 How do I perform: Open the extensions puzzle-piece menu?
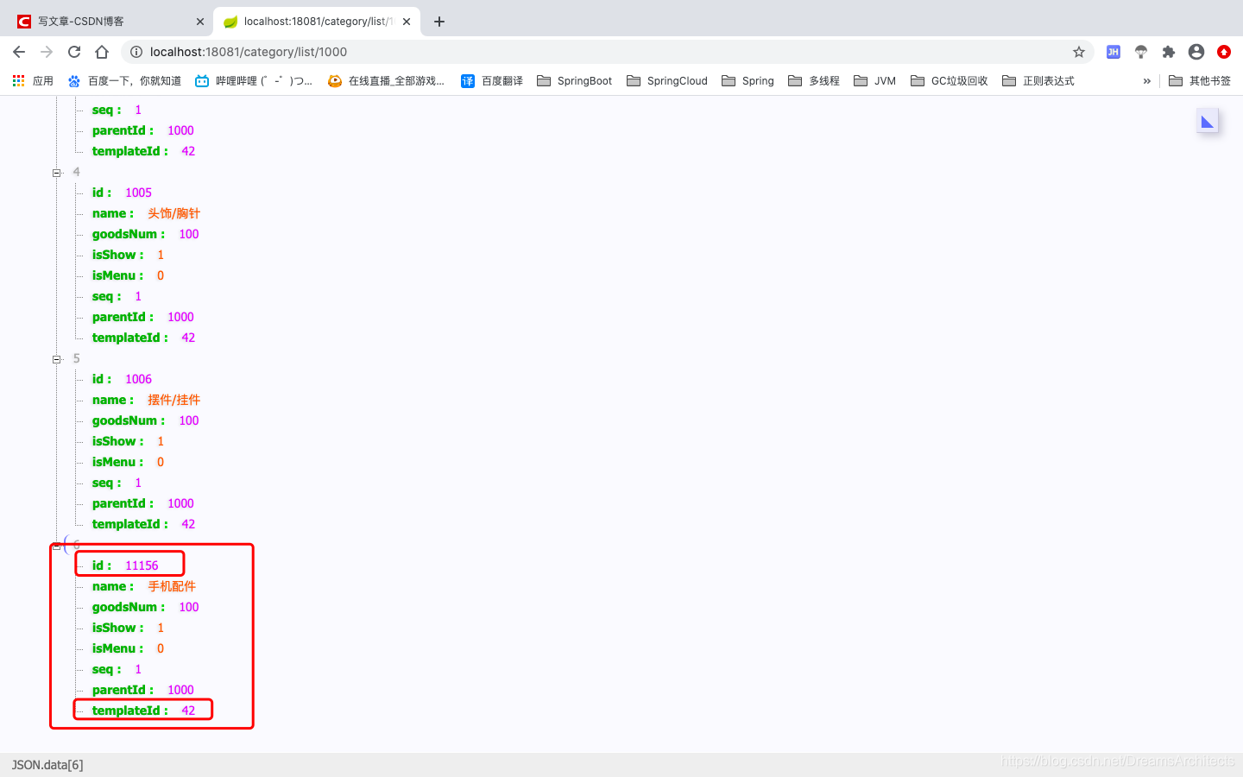pyautogui.click(x=1169, y=52)
